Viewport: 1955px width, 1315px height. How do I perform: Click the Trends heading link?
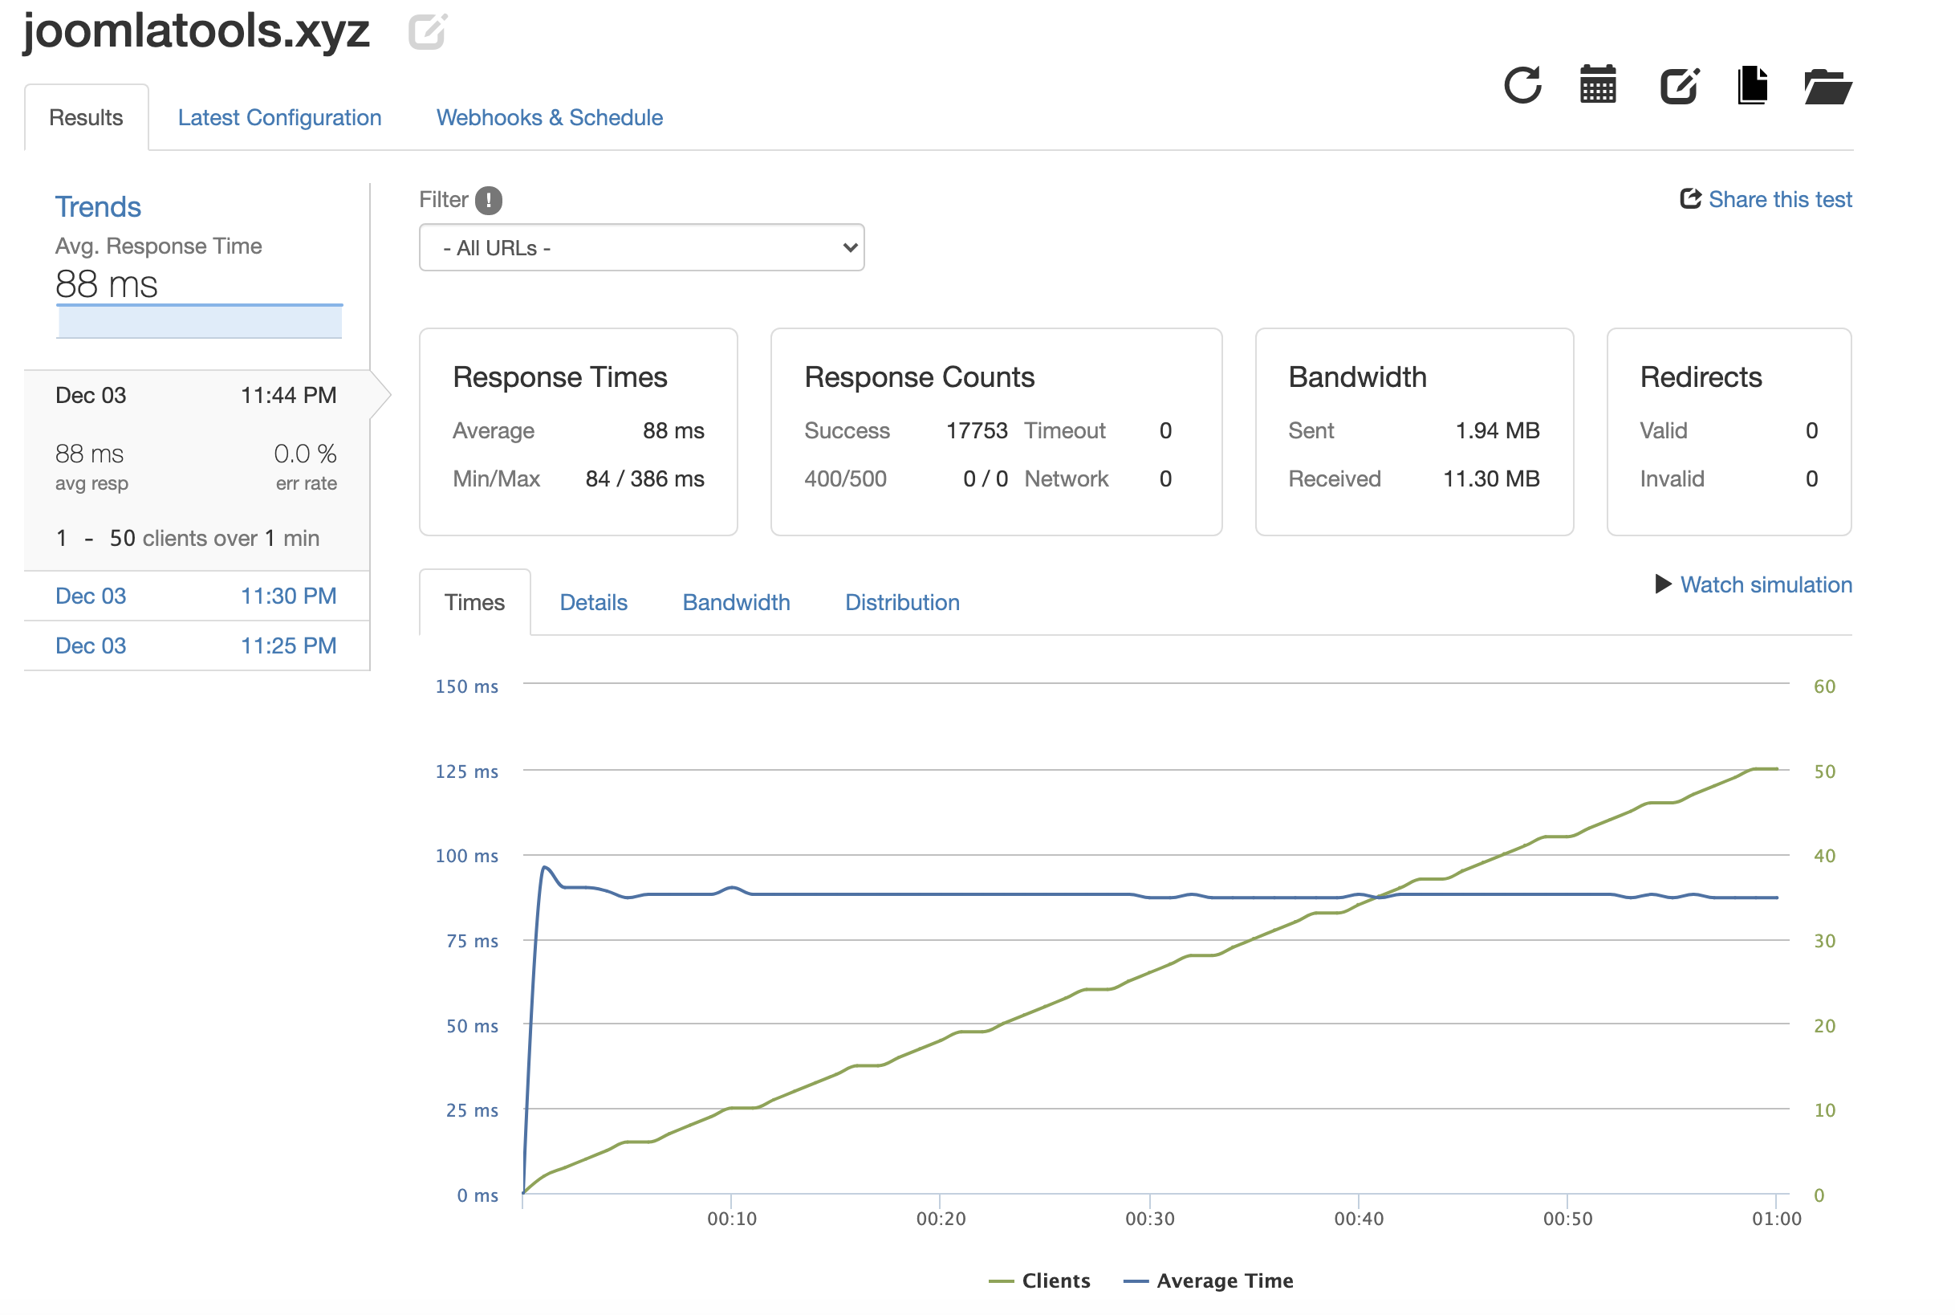tap(98, 206)
